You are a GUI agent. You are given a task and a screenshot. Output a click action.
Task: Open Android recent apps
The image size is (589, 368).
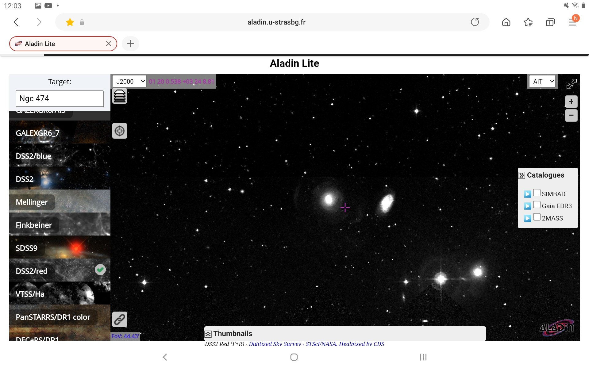click(x=423, y=357)
